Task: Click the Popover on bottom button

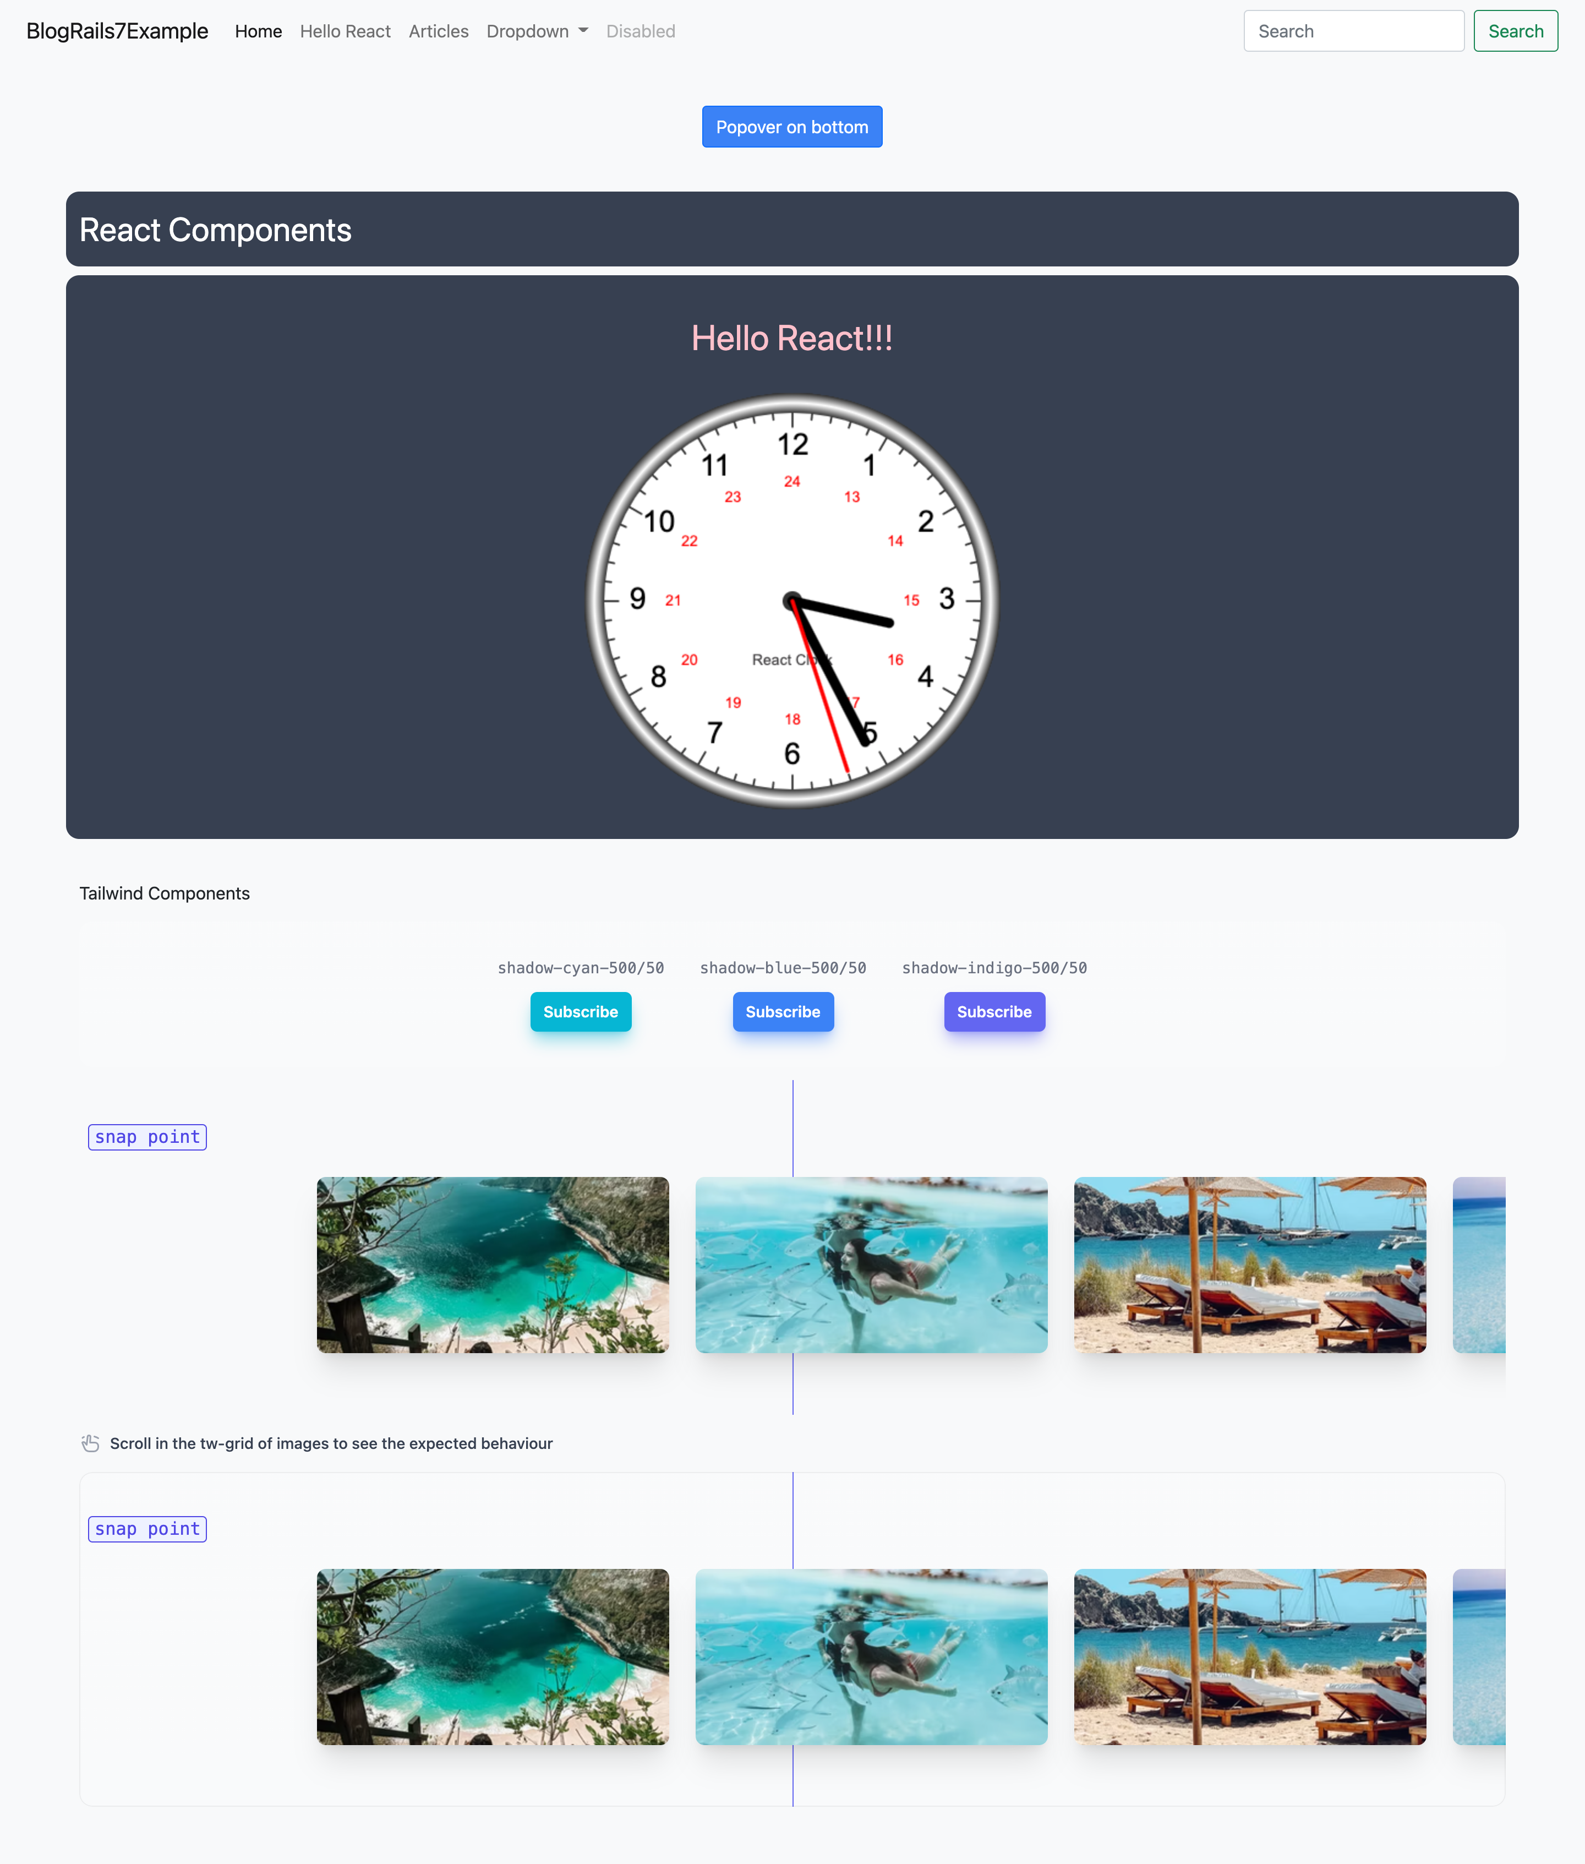Action: [x=792, y=126]
